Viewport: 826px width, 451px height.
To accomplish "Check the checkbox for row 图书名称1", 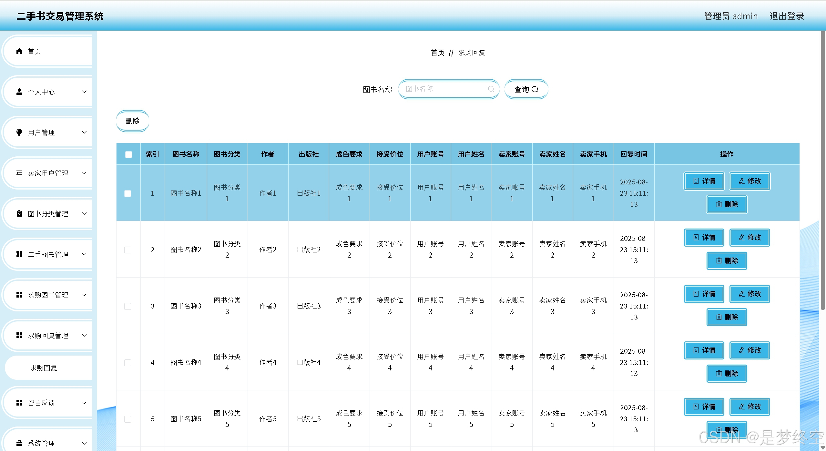I will click(128, 193).
